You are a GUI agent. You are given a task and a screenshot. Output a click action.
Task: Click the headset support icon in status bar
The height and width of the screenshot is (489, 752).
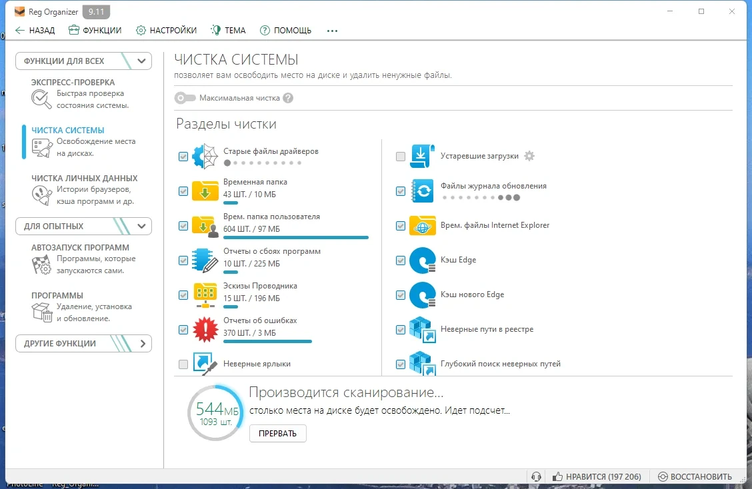coord(536,476)
